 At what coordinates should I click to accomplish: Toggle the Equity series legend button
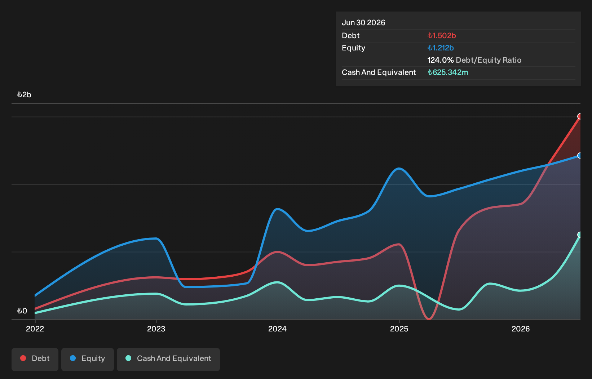coord(88,359)
